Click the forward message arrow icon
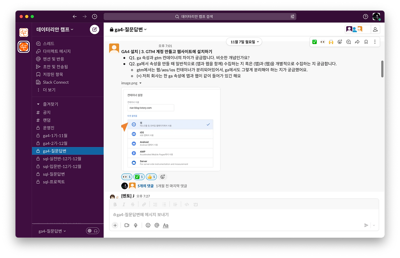The image size is (400, 258). 357,42
